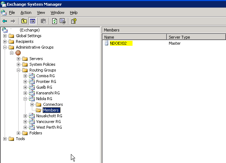226x163 pixels.
Task: Click the forward arrow toolbar button
Action: tap(13, 21)
